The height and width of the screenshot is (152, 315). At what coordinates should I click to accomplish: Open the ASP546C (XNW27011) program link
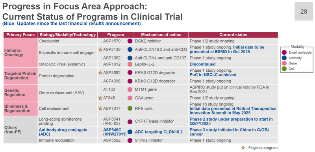115,132
